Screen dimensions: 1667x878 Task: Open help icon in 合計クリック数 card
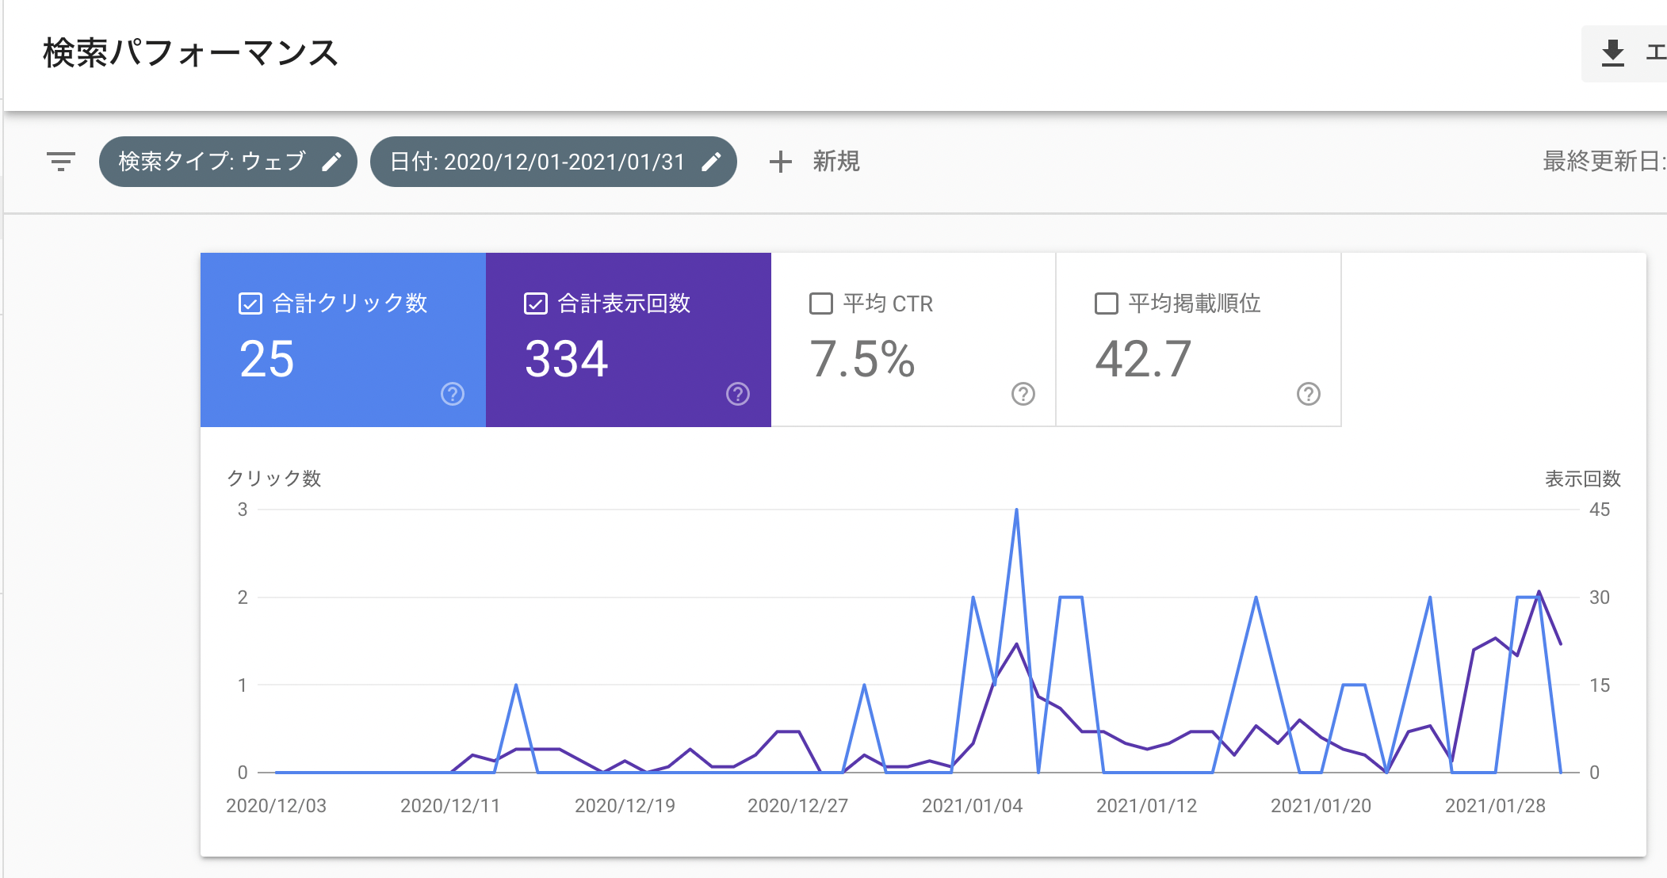[x=453, y=394]
